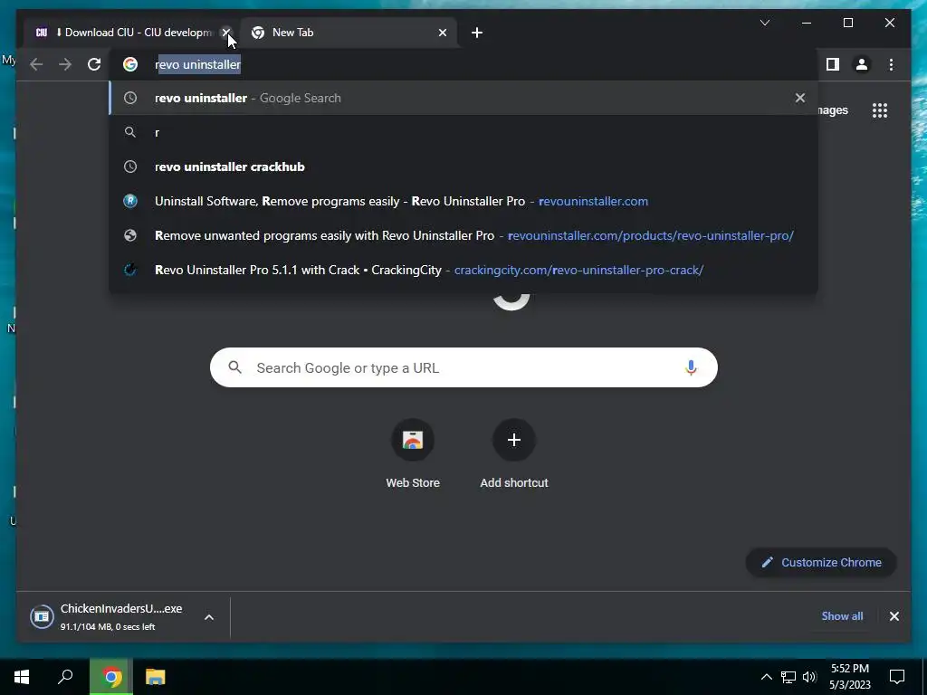Select the single letter 'r' search suggestion
The height and width of the screenshot is (695, 927).
[463, 132]
